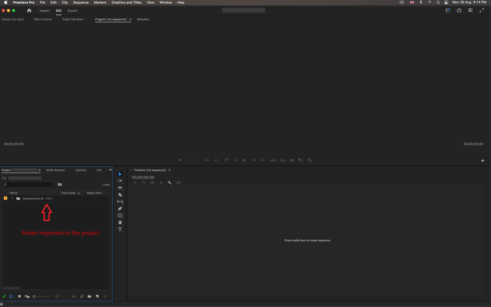The image size is (491, 307).
Task: Add a marker in Program monitor
Action: (180, 160)
